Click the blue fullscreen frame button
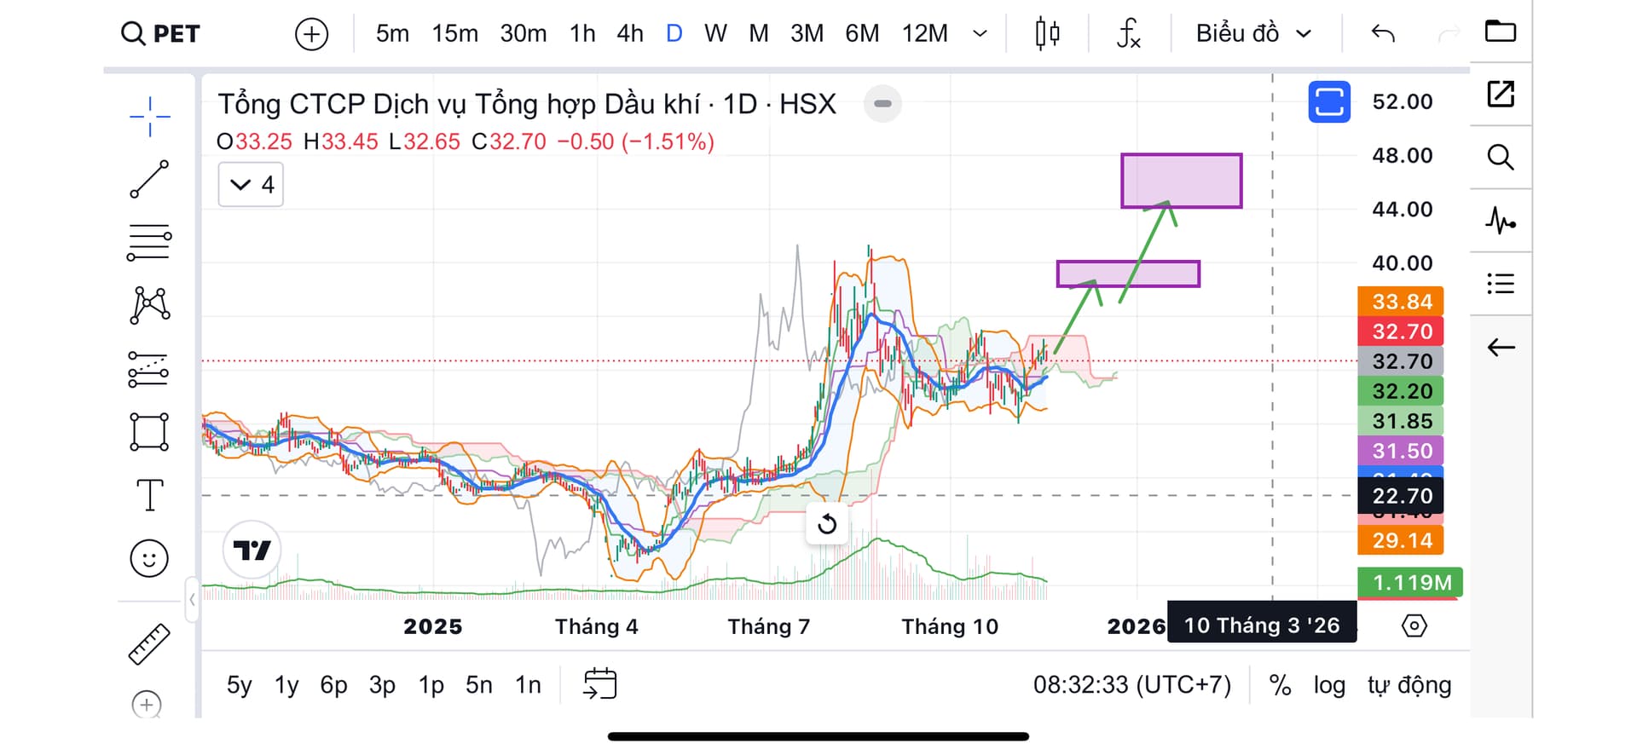Screen dimensions: 1637x755 point(1329,101)
